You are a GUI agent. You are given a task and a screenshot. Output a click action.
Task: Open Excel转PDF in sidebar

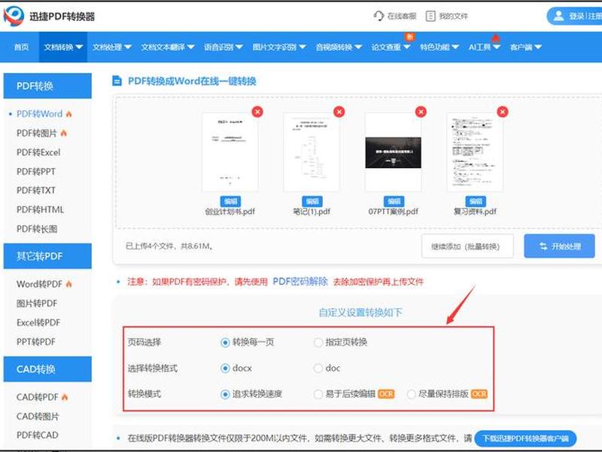point(38,323)
